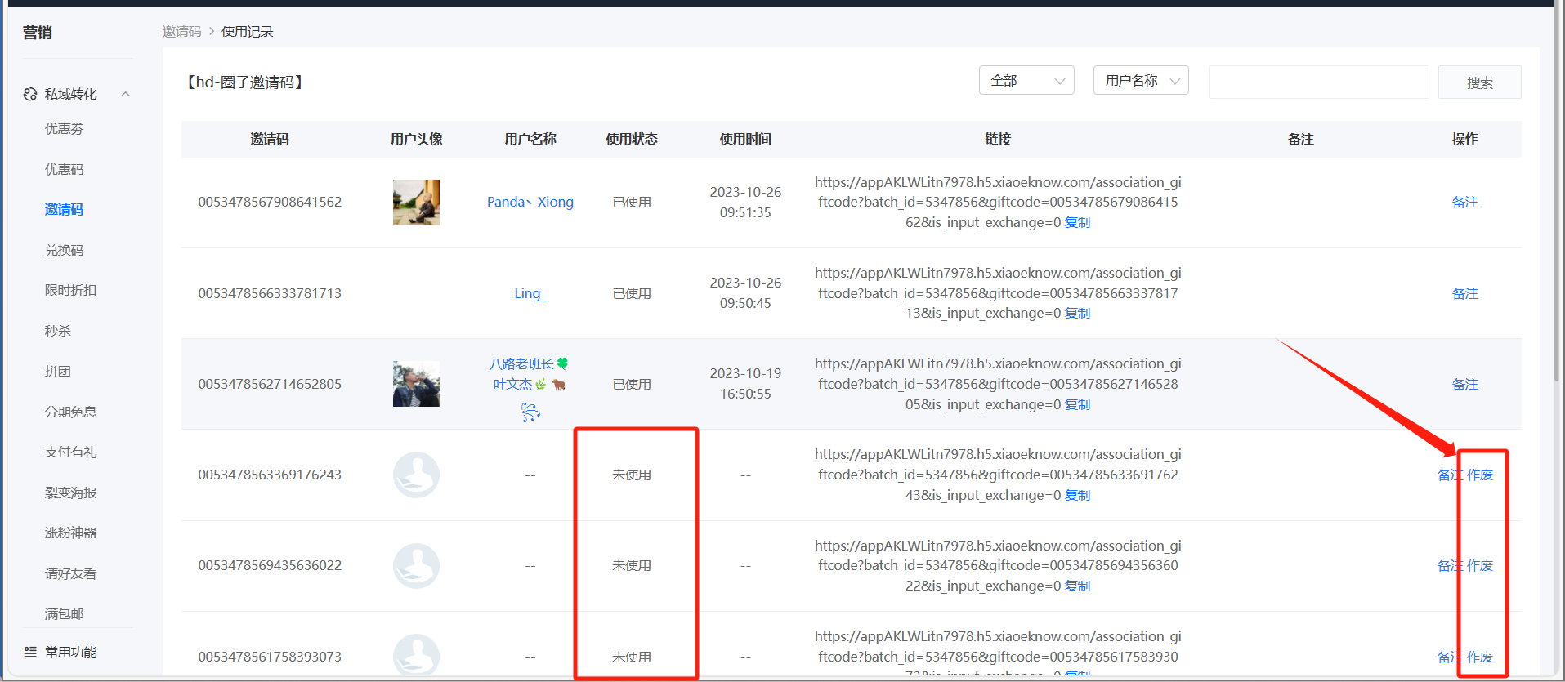Click default avatar for code ending 6022
The image size is (1565, 682).
pyautogui.click(x=416, y=565)
